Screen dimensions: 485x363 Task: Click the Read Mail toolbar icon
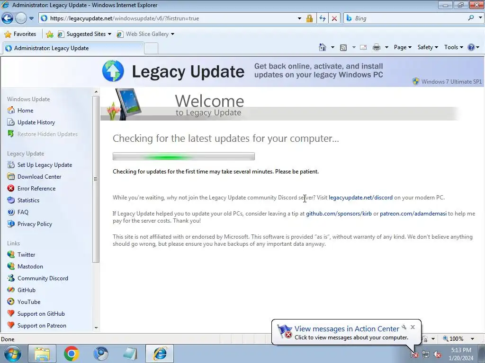pos(363,47)
